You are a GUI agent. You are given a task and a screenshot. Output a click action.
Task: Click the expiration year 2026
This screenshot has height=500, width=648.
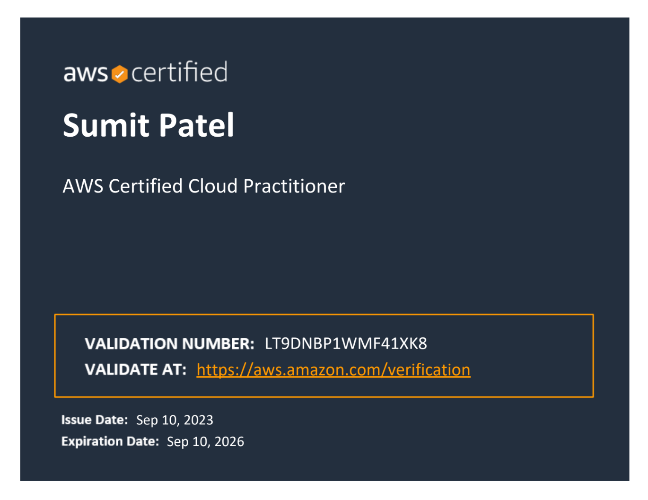tap(229, 441)
